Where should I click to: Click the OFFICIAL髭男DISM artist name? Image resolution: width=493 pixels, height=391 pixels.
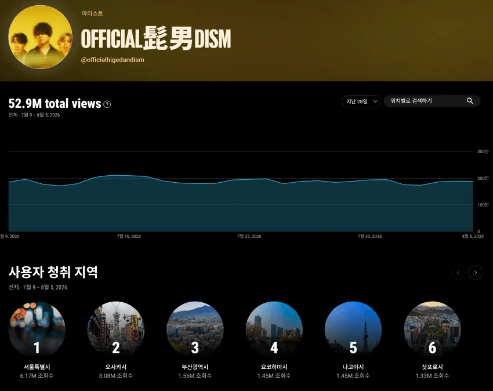pyautogui.click(x=156, y=38)
